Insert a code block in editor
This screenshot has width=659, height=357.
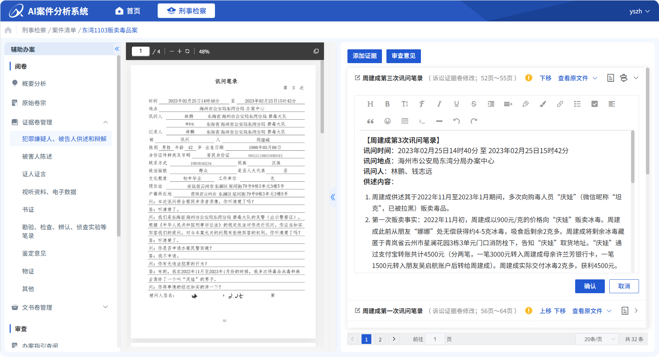[x=422, y=121]
